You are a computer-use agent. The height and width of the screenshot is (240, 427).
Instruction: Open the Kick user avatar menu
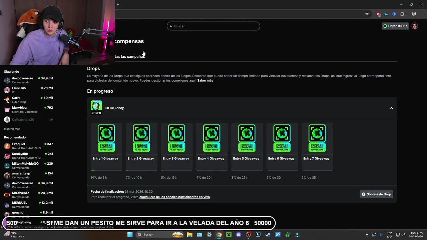coord(415,26)
